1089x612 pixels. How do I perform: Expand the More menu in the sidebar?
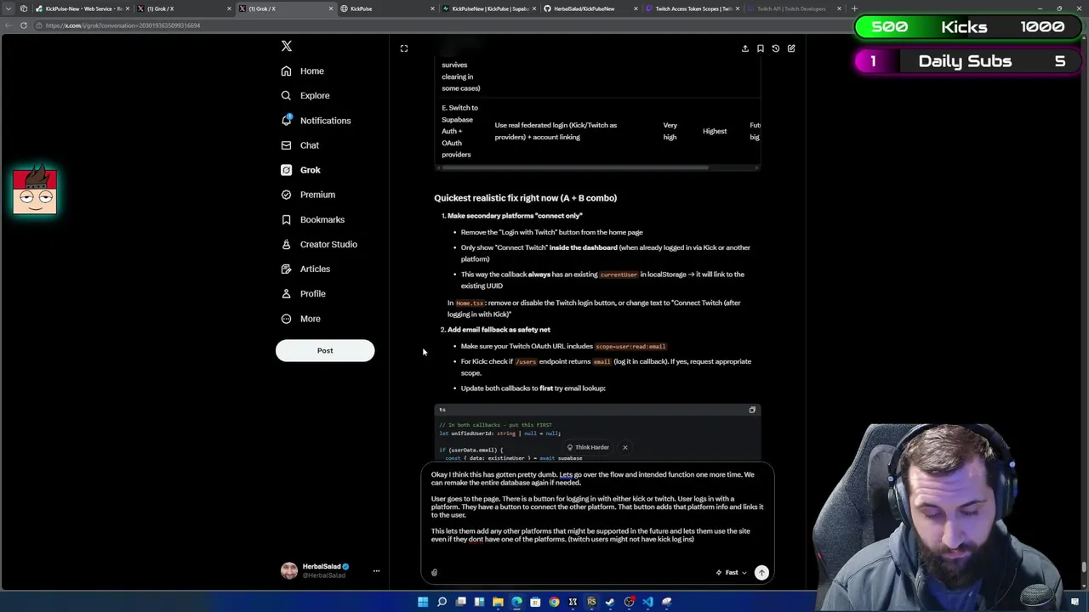click(x=300, y=319)
